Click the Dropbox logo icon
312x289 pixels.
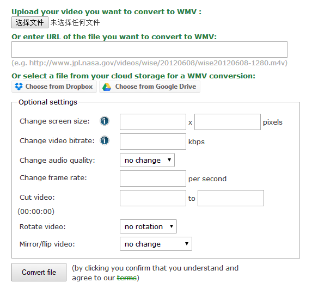19,87
